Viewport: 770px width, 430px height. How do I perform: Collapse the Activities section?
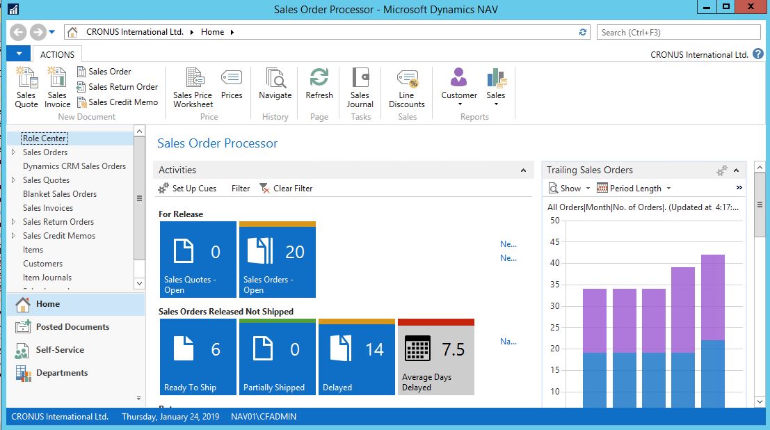[523, 170]
